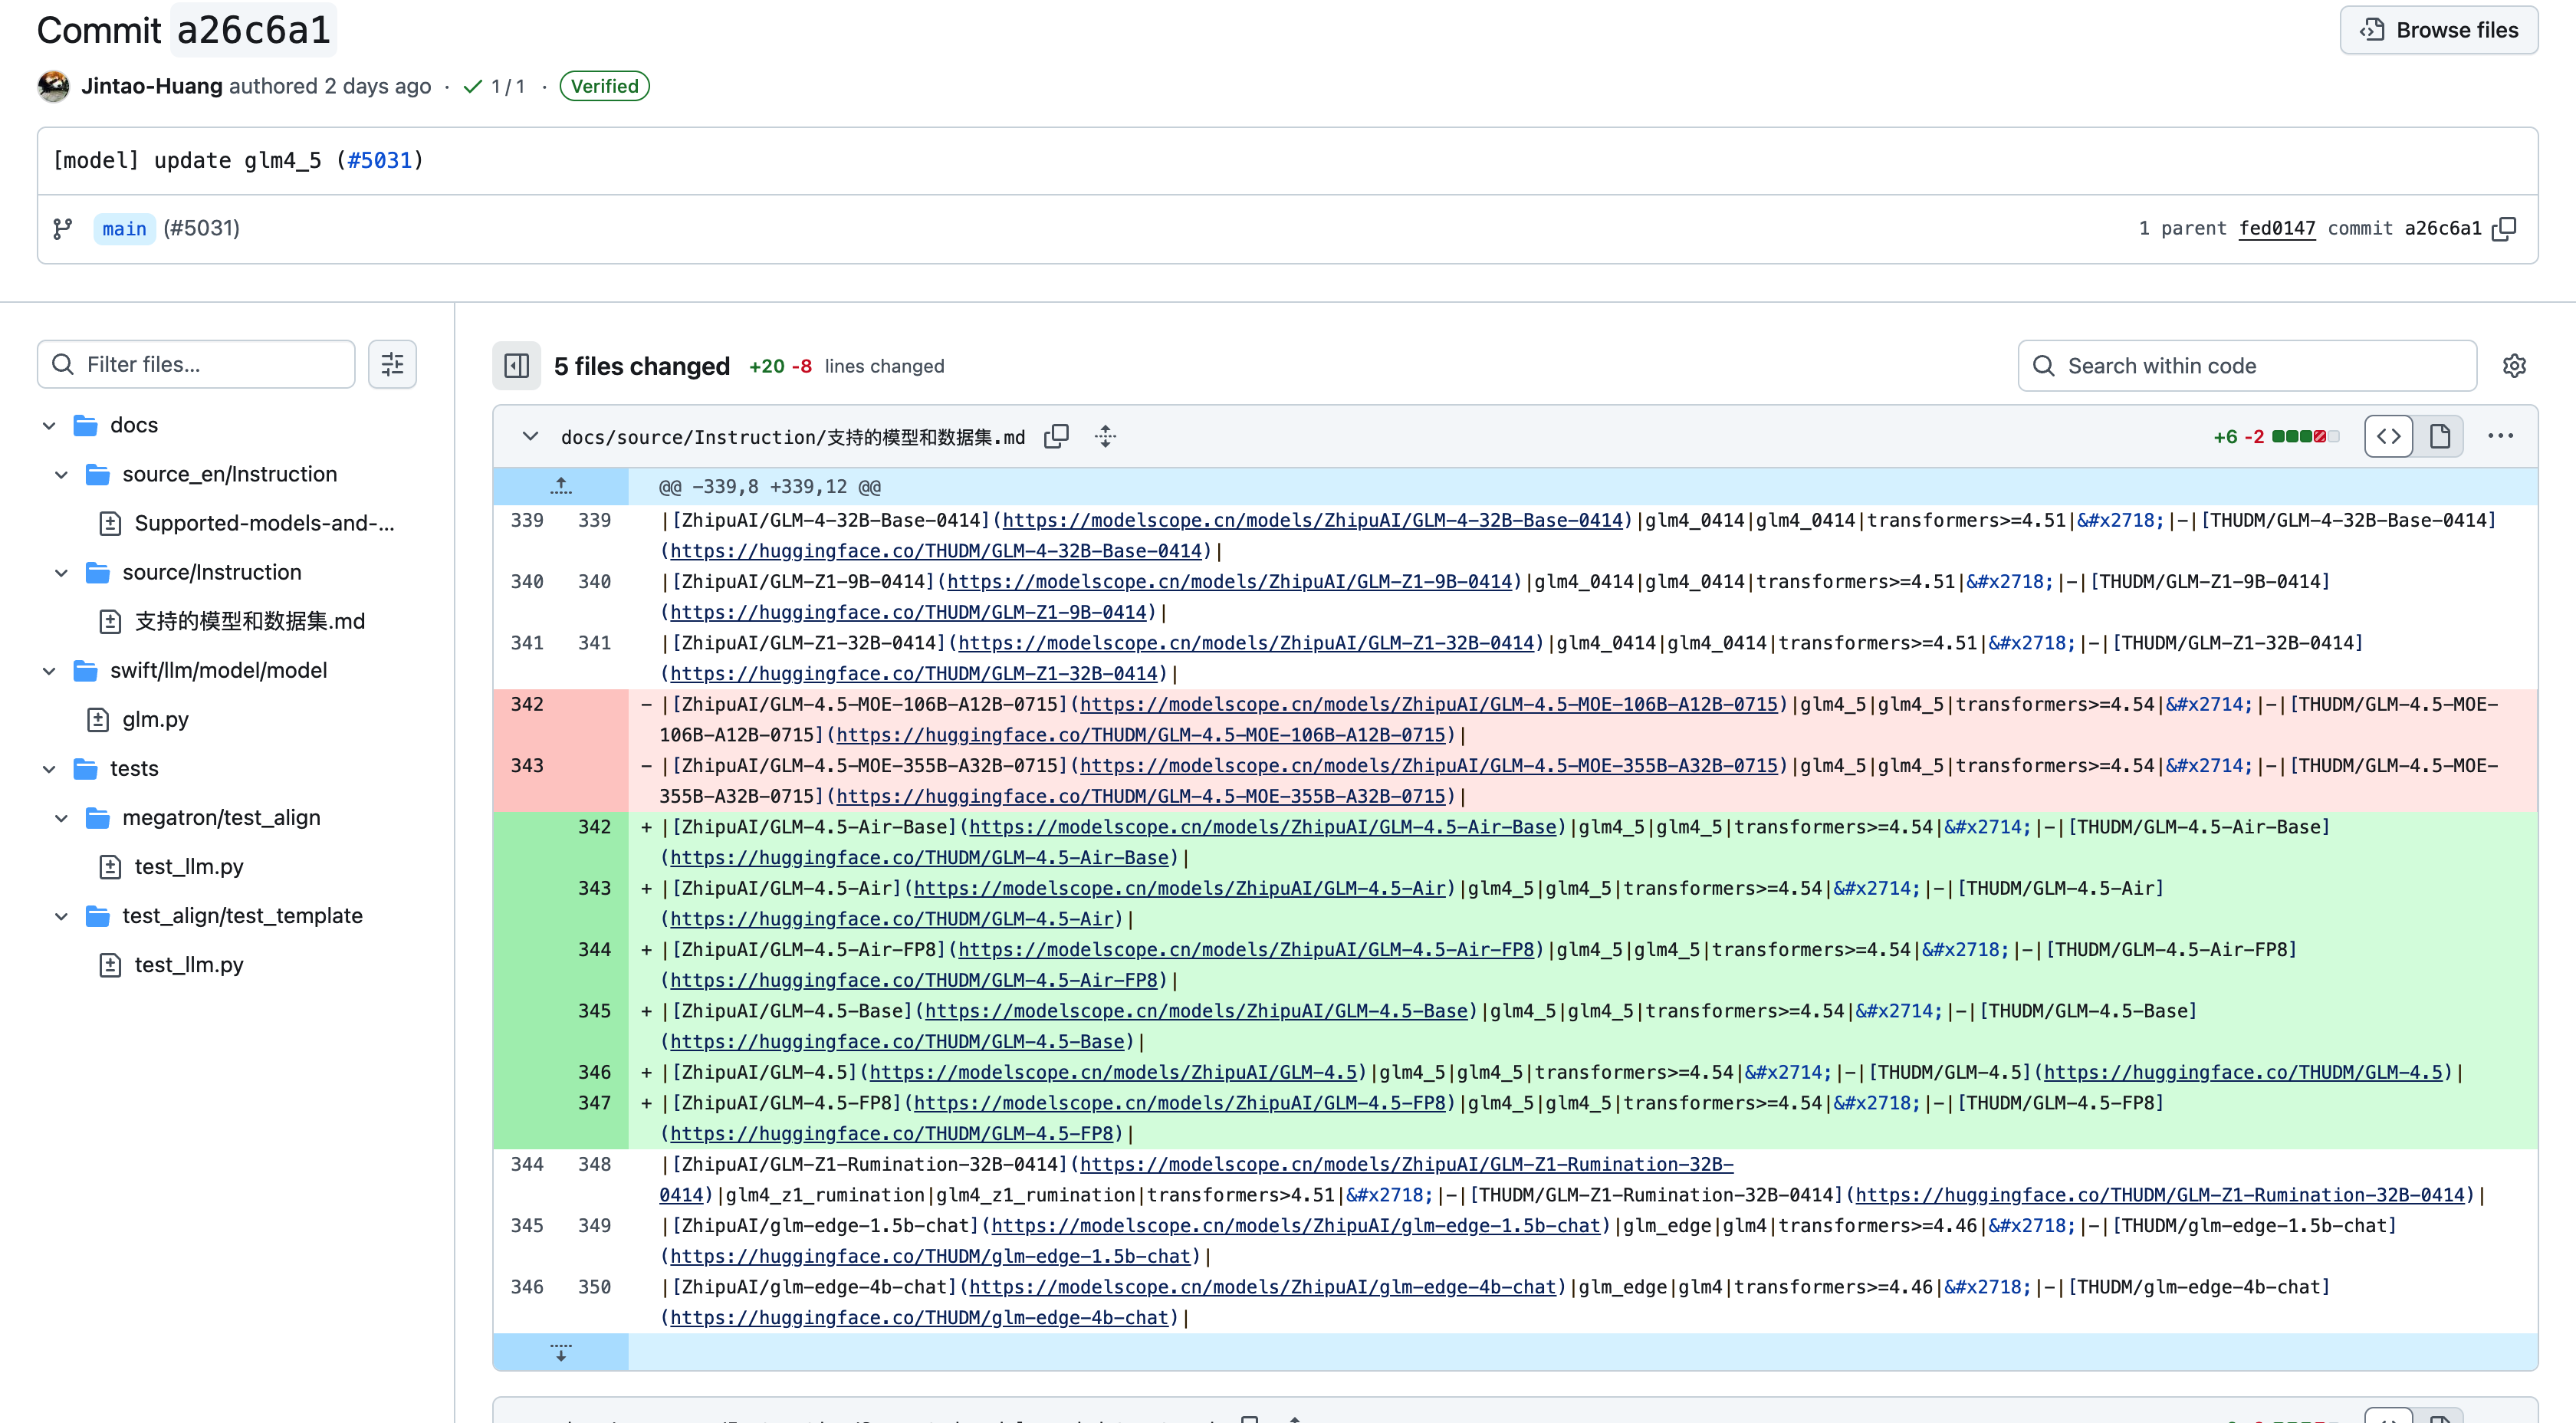Screen dimensions: 2576x1423
Task: Expand all lines icon in file header
Action: coord(1105,436)
